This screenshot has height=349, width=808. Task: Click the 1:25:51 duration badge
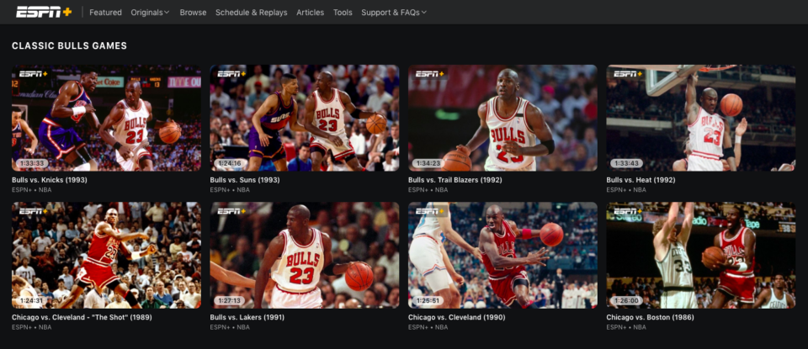pos(428,300)
